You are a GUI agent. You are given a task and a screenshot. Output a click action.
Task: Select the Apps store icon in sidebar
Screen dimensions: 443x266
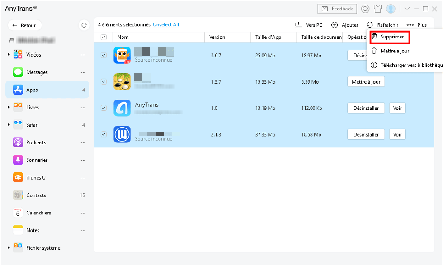click(x=18, y=90)
